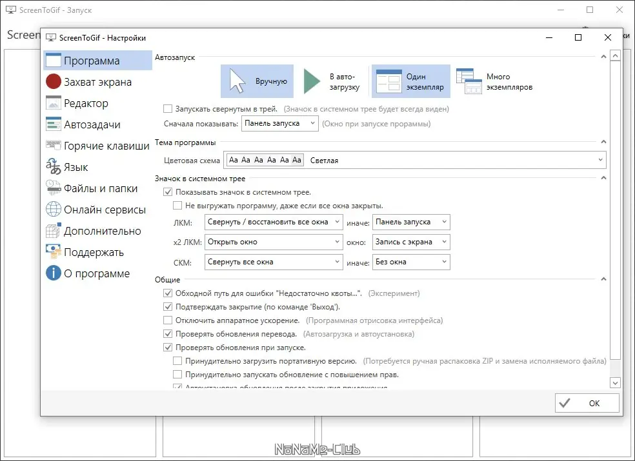
Task: Click the Автозадачи list icon
Action: [53, 124]
